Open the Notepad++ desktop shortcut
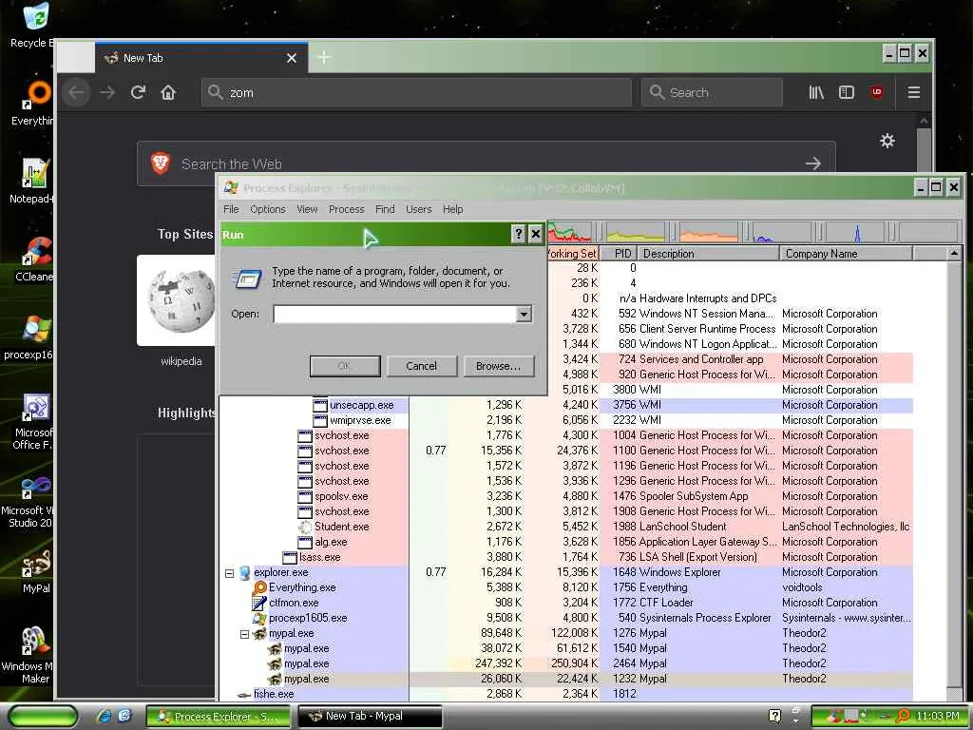 (x=34, y=181)
